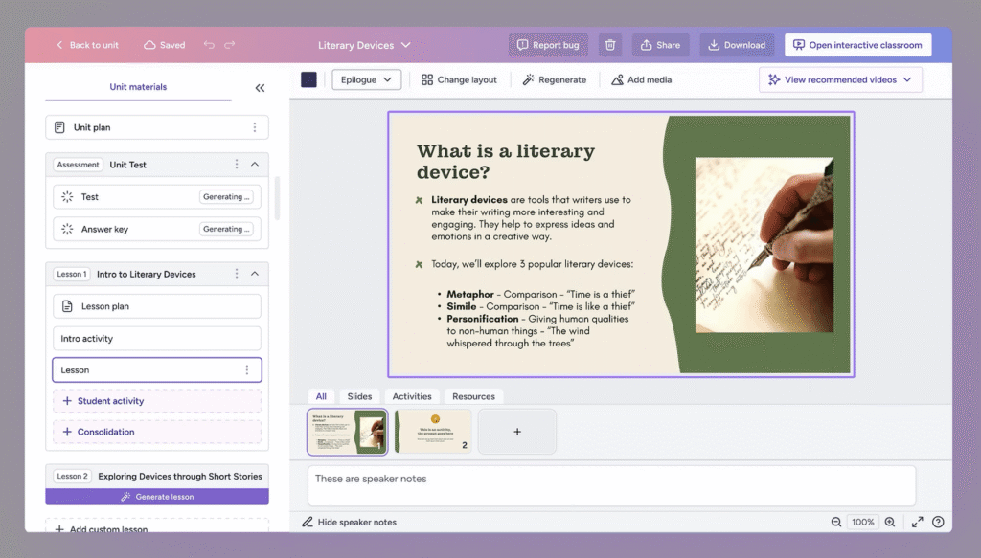Select the Test item
This screenshot has height=558, width=981.
(157, 197)
